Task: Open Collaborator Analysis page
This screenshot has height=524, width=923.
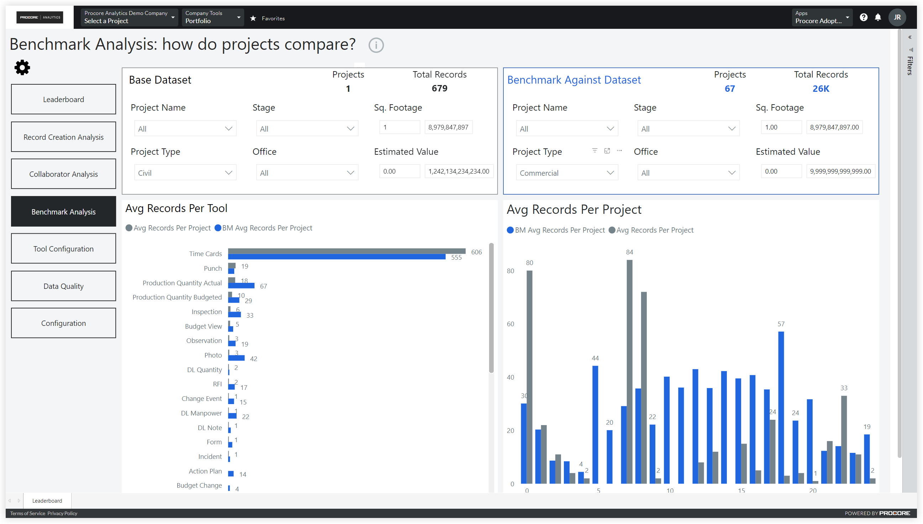Action: 63,174
